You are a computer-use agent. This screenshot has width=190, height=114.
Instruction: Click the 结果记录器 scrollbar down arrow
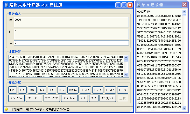coord(184,108)
